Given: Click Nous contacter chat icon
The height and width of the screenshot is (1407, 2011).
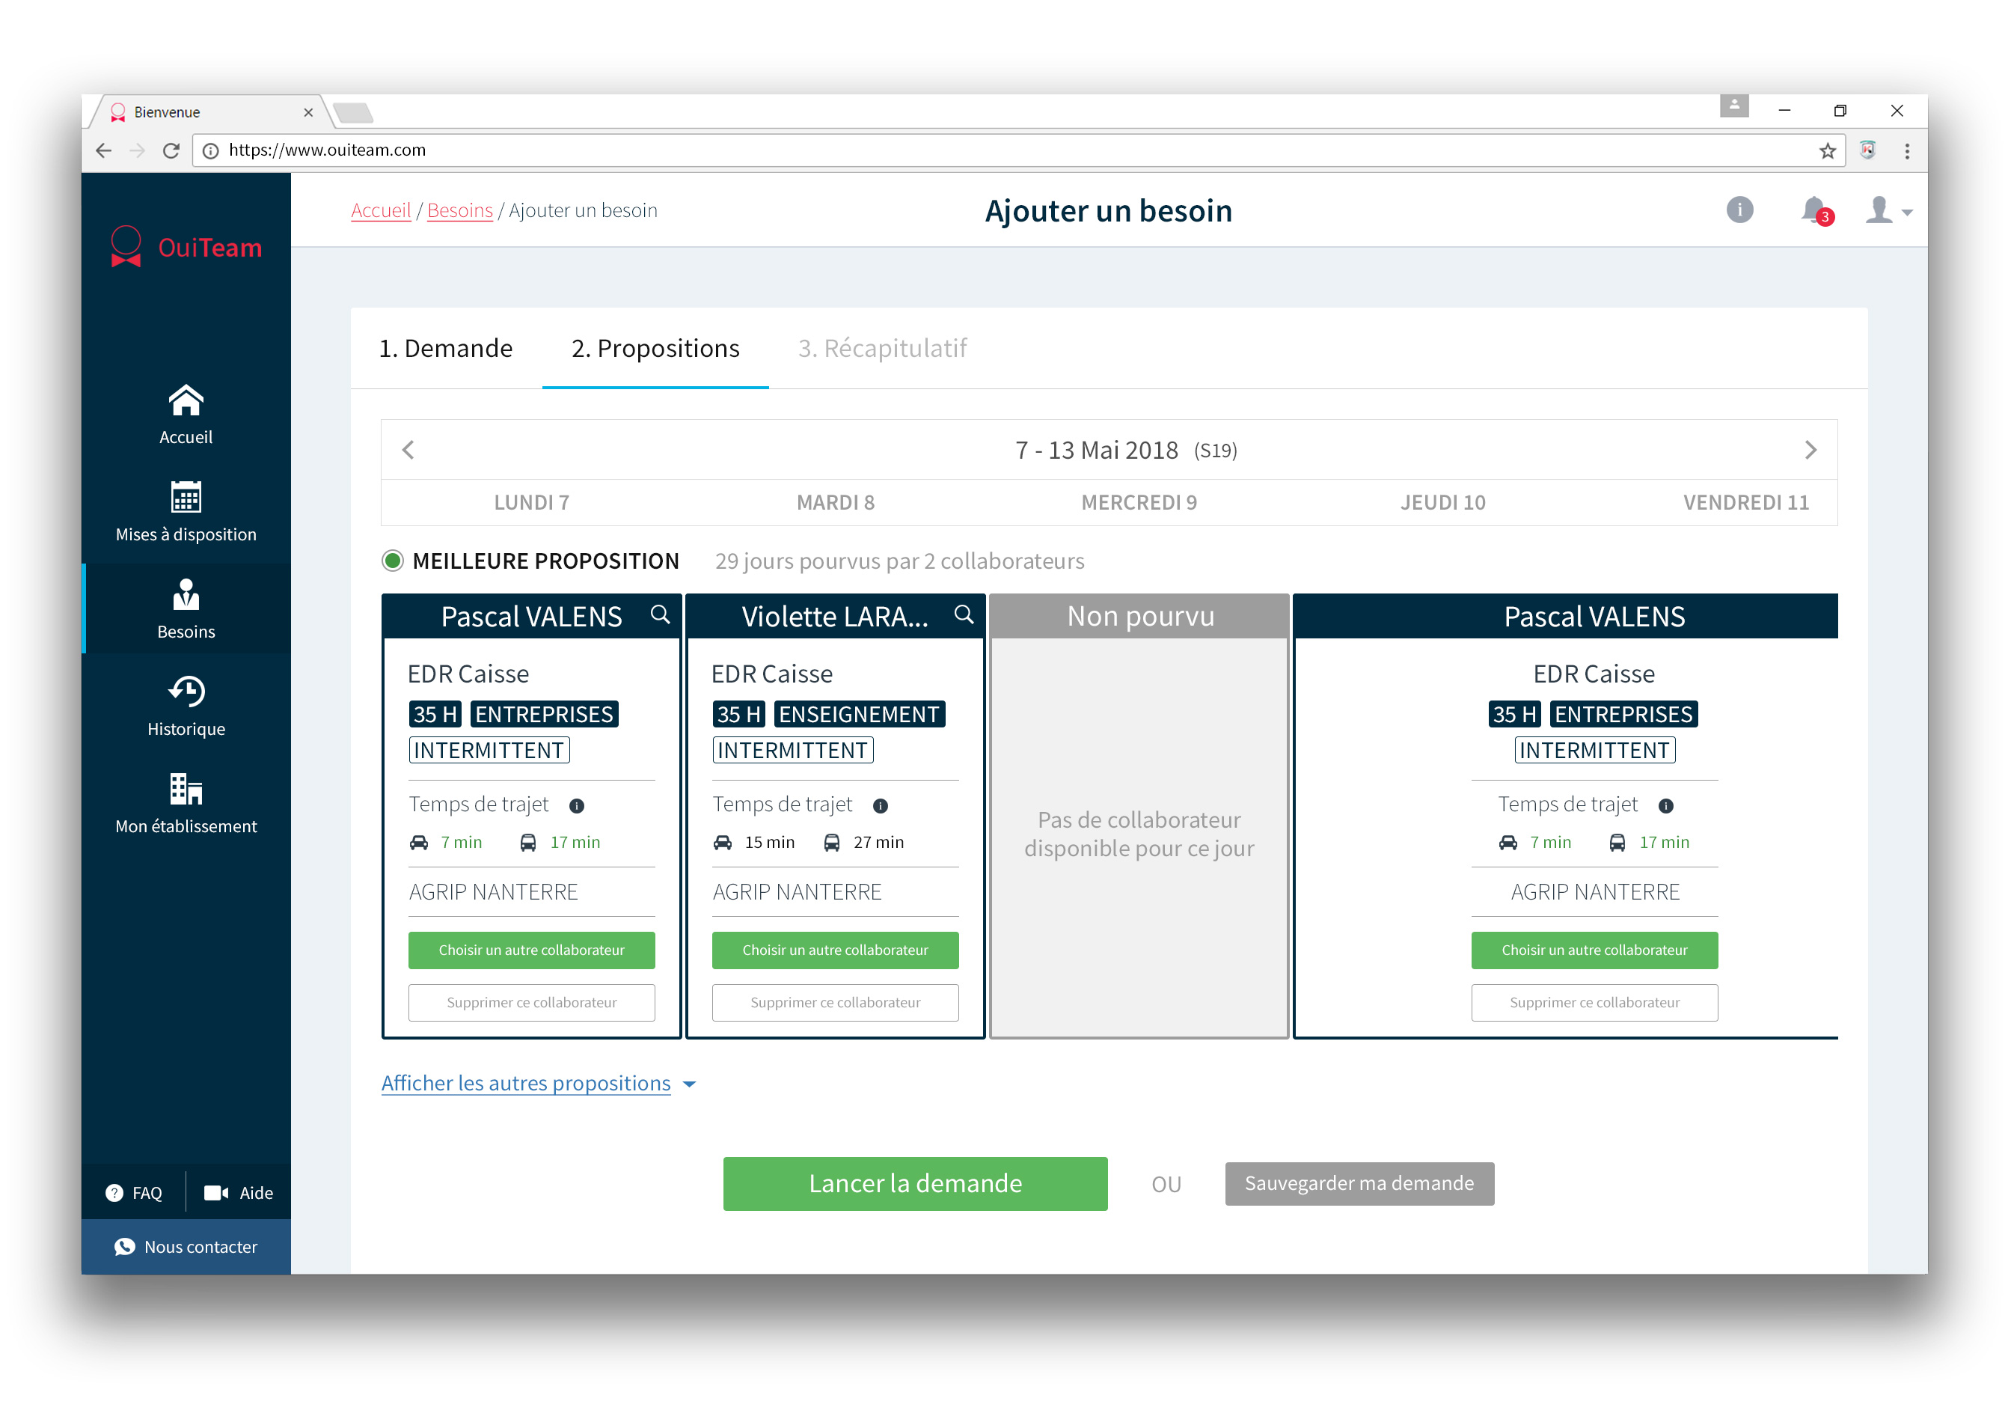Looking at the screenshot, I should point(124,1247).
